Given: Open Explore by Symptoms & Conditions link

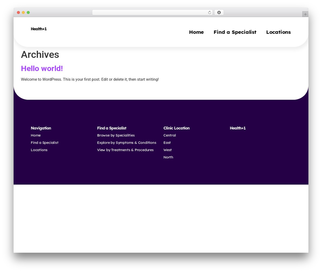Looking at the screenshot, I should [x=127, y=143].
